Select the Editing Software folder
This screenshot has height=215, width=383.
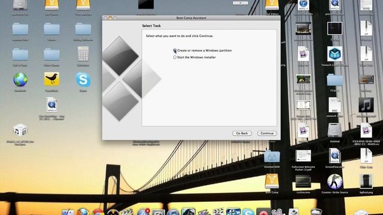(83, 29)
